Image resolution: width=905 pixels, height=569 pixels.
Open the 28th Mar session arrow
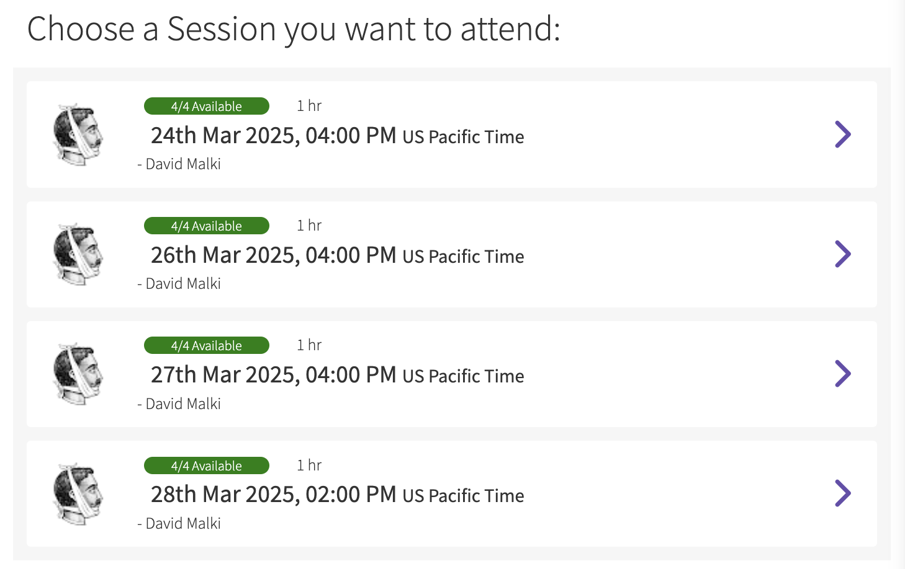(842, 493)
